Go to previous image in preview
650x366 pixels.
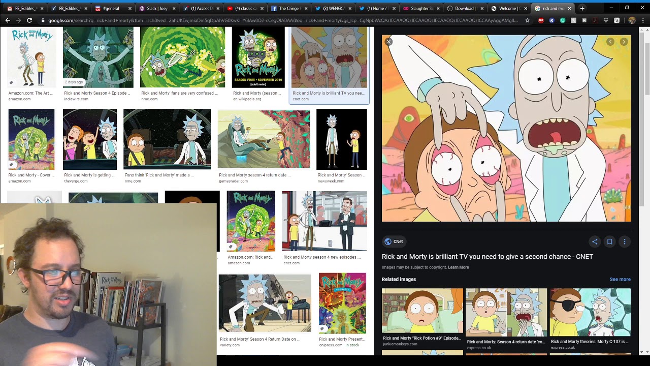pyautogui.click(x=610, y=42)
